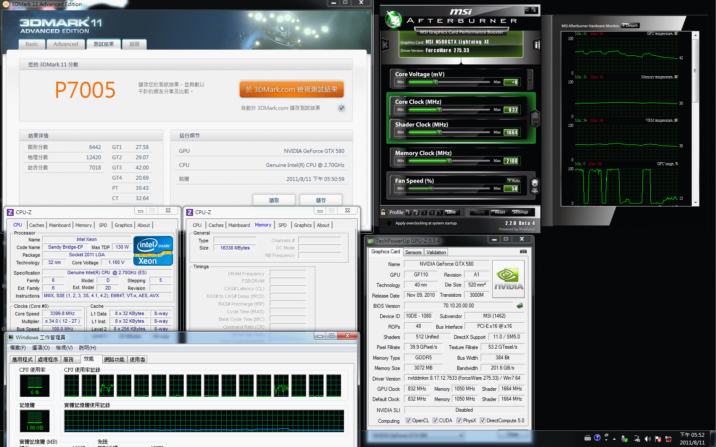Click the orange 於 3DMark.com 檢視測試結果 button
Image resolution: width=716 pixels, height=447 pixels.
(x=292, y=89)
